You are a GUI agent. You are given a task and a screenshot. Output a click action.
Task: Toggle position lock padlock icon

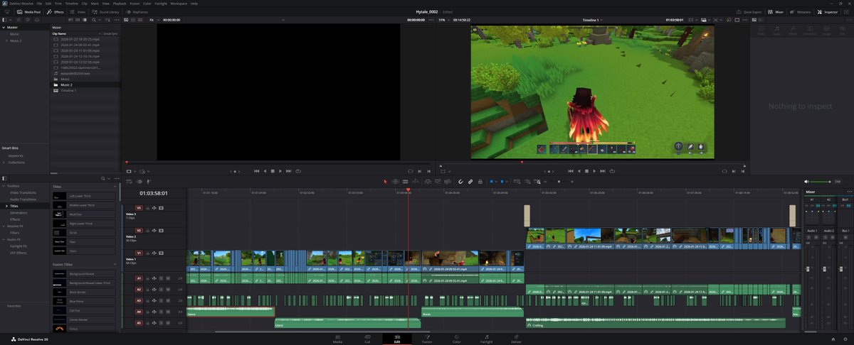[x=480, y=182]
